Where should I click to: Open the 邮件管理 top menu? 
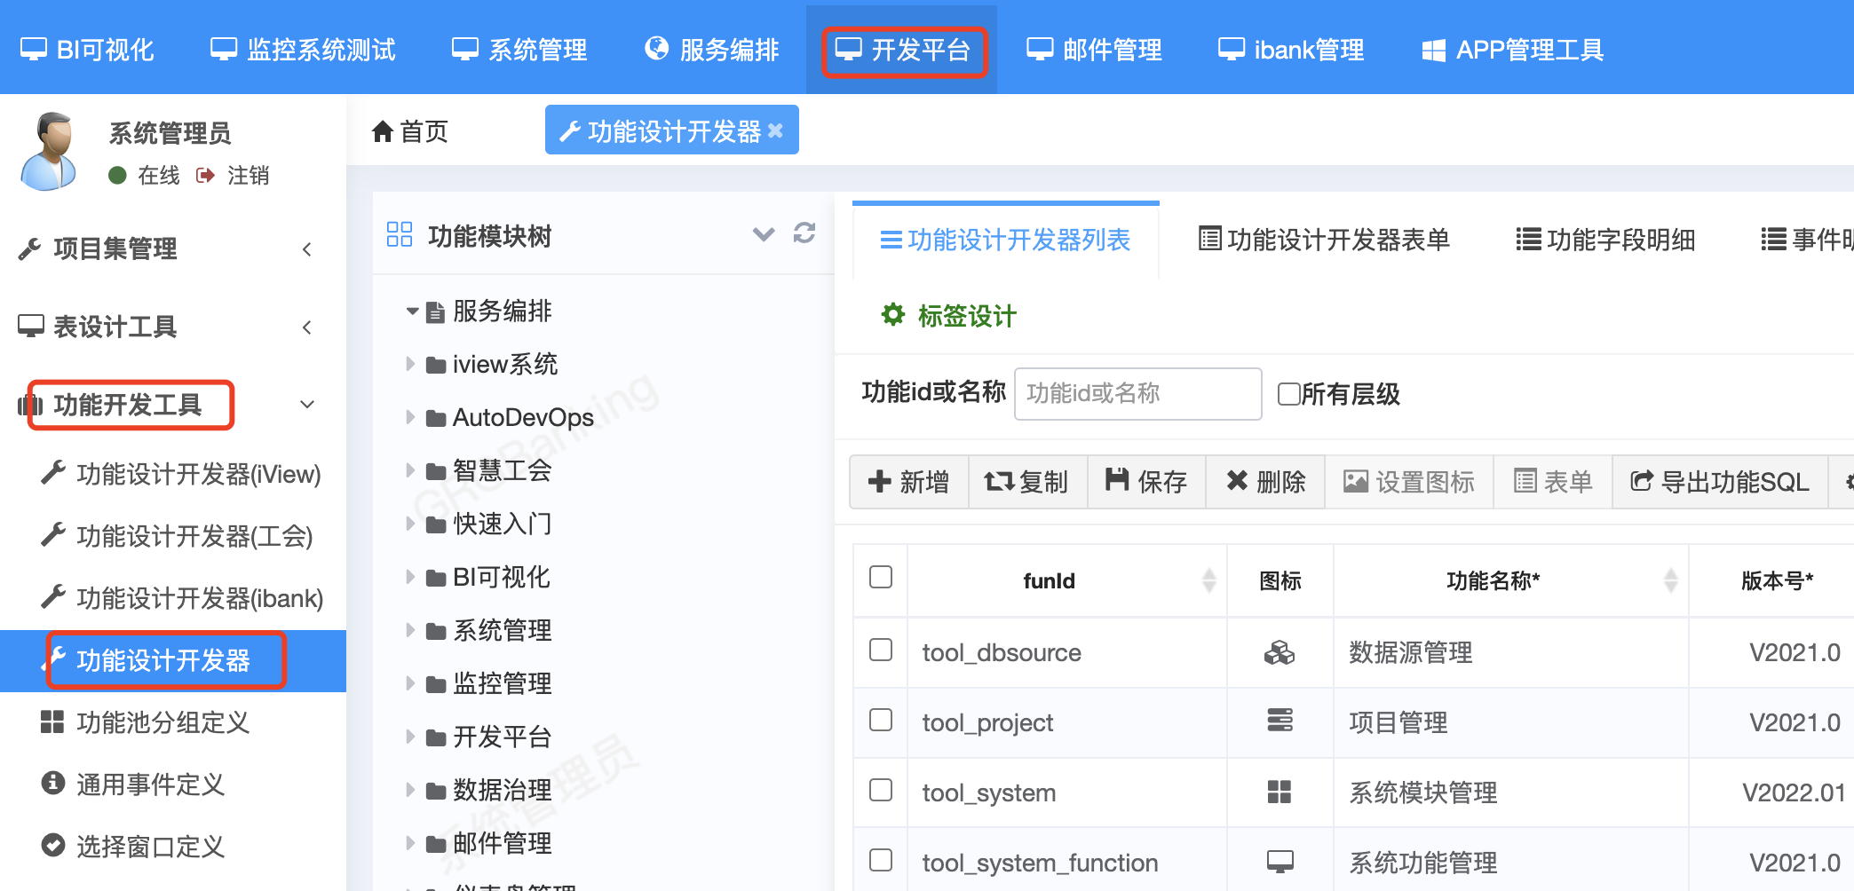[x=1094, y=50]
